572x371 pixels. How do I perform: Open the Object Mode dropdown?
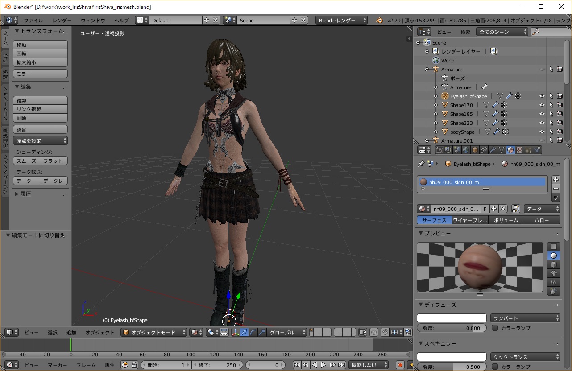point(154,332)
